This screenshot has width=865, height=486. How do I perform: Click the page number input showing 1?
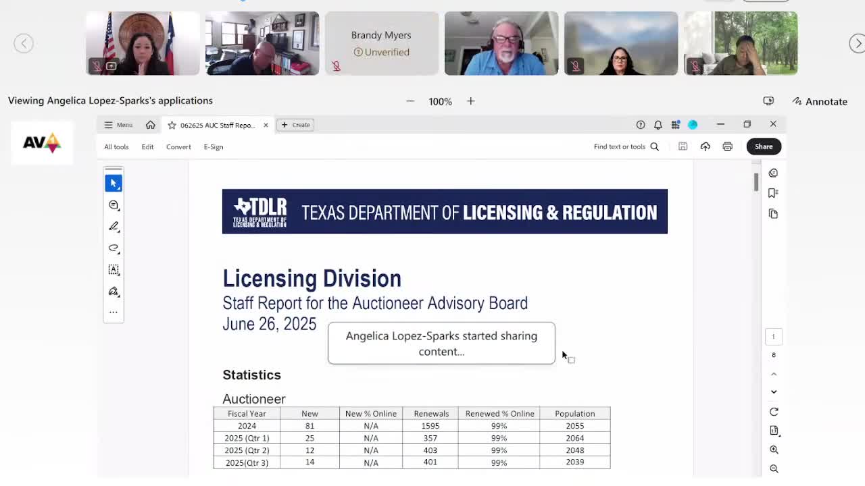point(773,336)
